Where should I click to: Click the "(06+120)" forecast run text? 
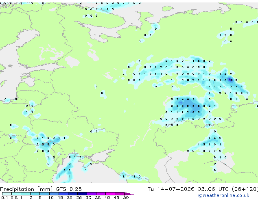[245, 189]
